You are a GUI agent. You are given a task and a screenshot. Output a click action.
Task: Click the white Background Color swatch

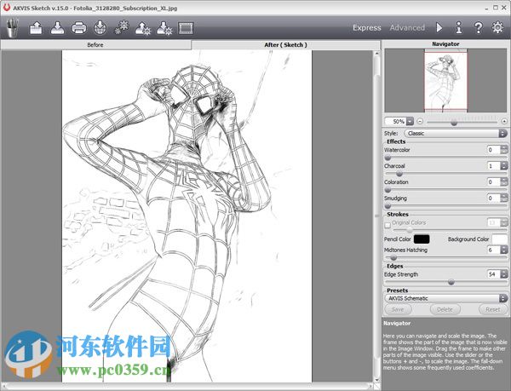499,239
